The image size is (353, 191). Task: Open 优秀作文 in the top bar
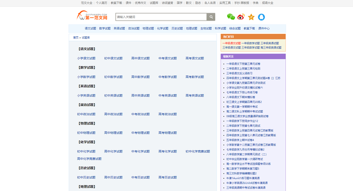141,3
